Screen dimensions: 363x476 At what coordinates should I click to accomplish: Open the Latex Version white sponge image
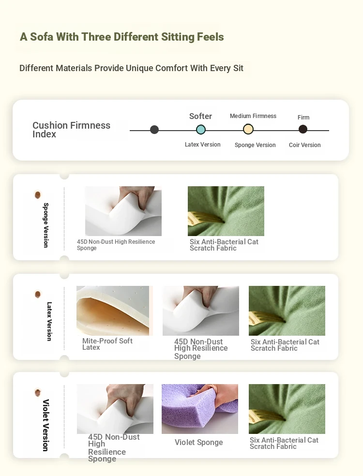click(201, 311)
